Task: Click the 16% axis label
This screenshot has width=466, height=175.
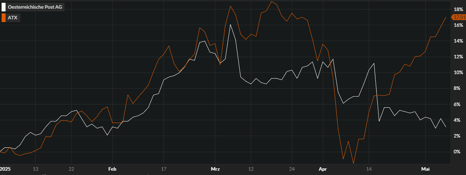Action: click(458, 25)
